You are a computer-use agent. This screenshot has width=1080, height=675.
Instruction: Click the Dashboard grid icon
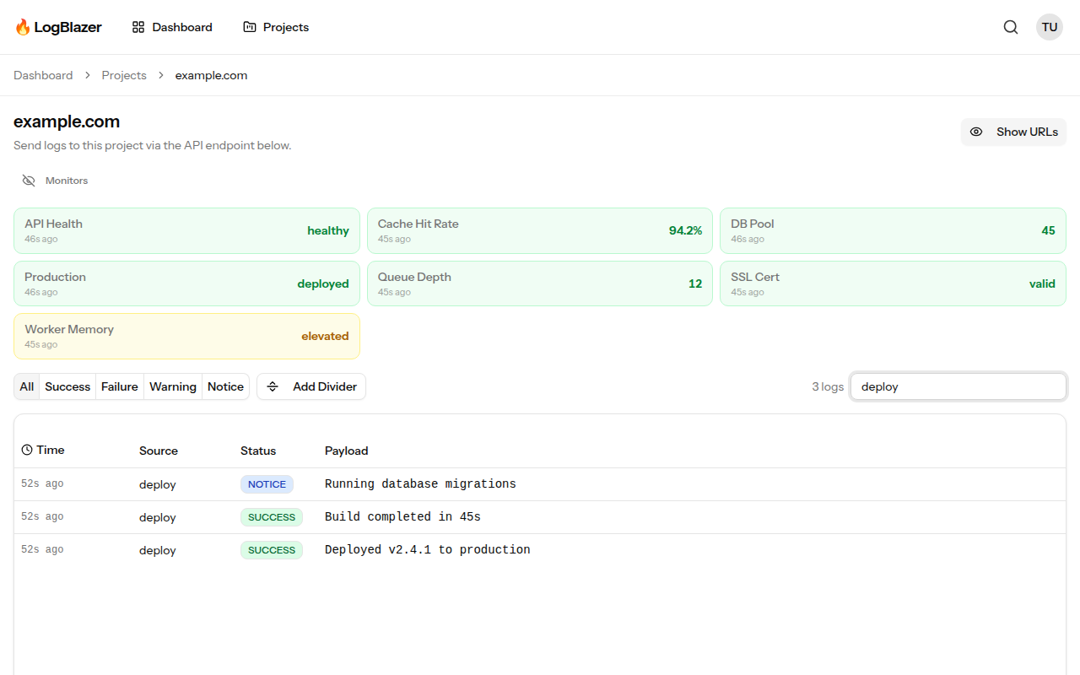pos(138,27)
